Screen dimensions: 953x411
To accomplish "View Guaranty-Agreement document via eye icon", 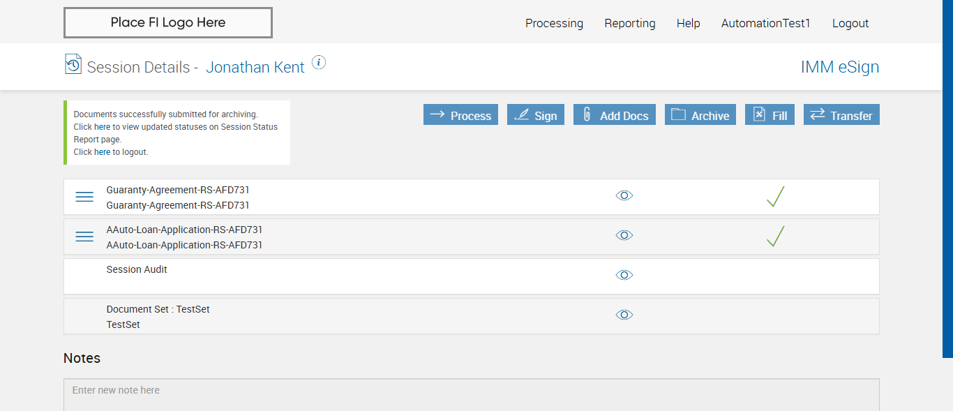I will (x=624, y=196).
